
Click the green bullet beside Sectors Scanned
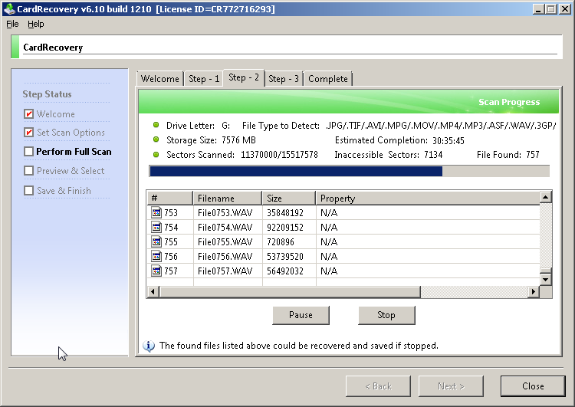(156, 154)
